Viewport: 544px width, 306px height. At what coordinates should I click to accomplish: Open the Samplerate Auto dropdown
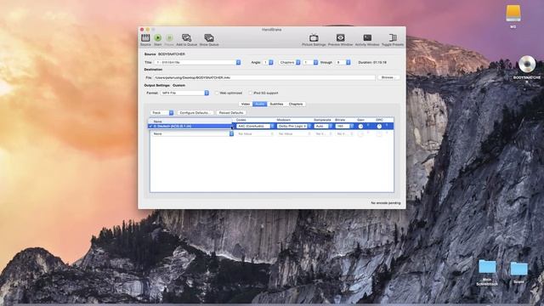click(323, 127)
